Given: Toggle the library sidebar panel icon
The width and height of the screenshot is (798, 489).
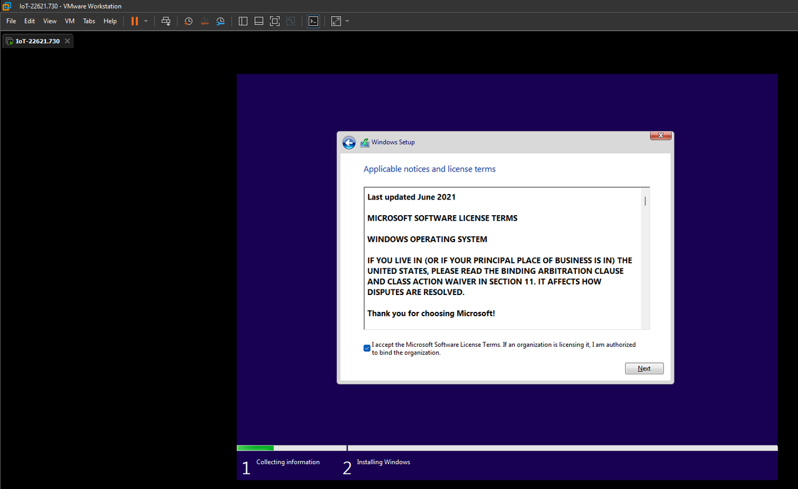Looking at the screenshot, I should tap(243, 21).
